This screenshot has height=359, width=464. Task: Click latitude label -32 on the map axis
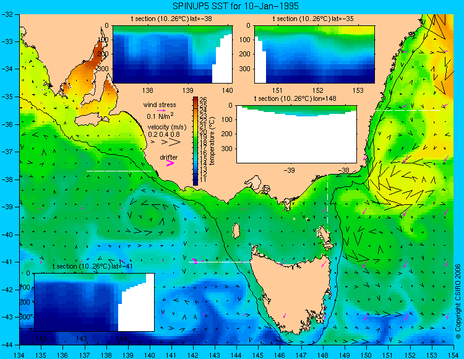6,14
